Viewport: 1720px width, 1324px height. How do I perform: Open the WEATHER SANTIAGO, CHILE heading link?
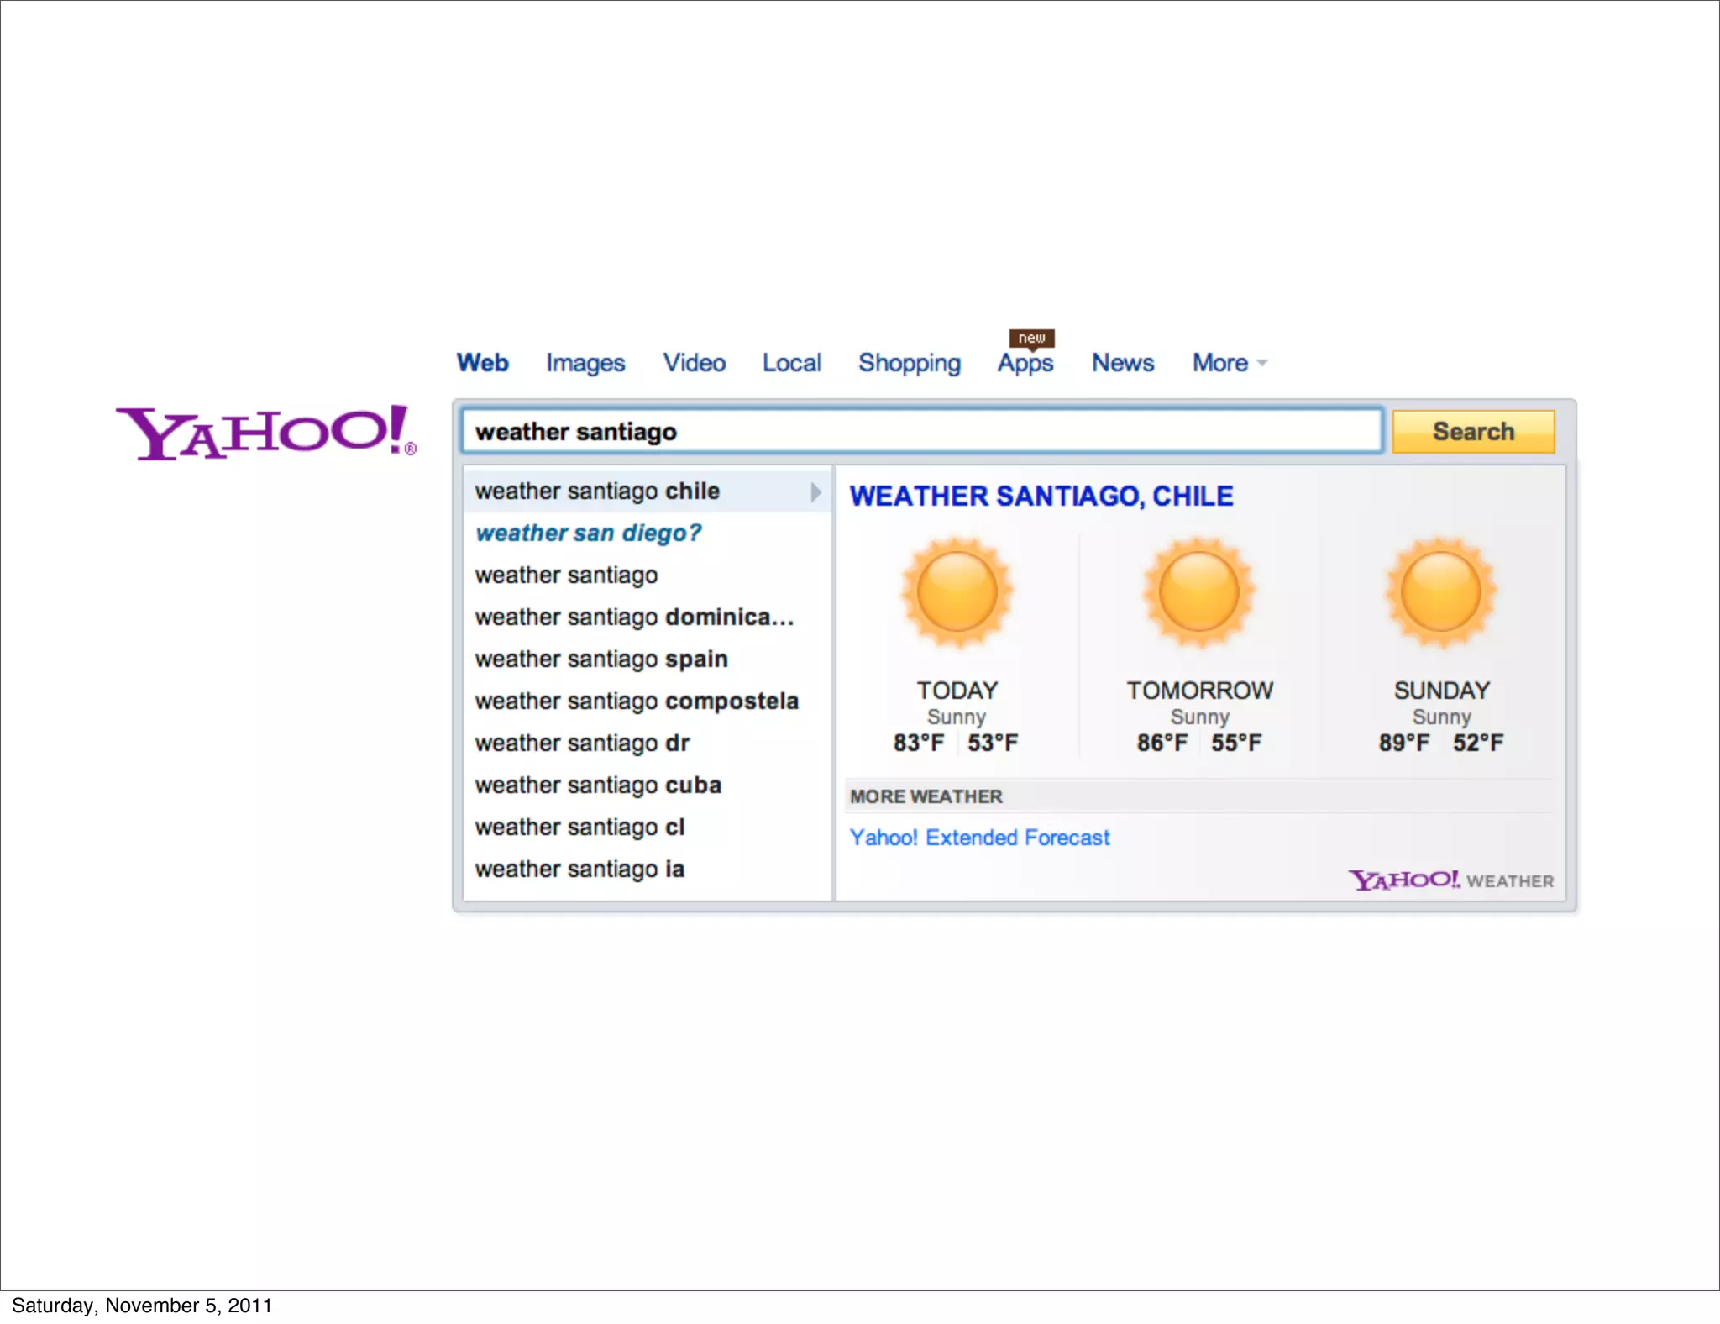tap(1041, 496)
